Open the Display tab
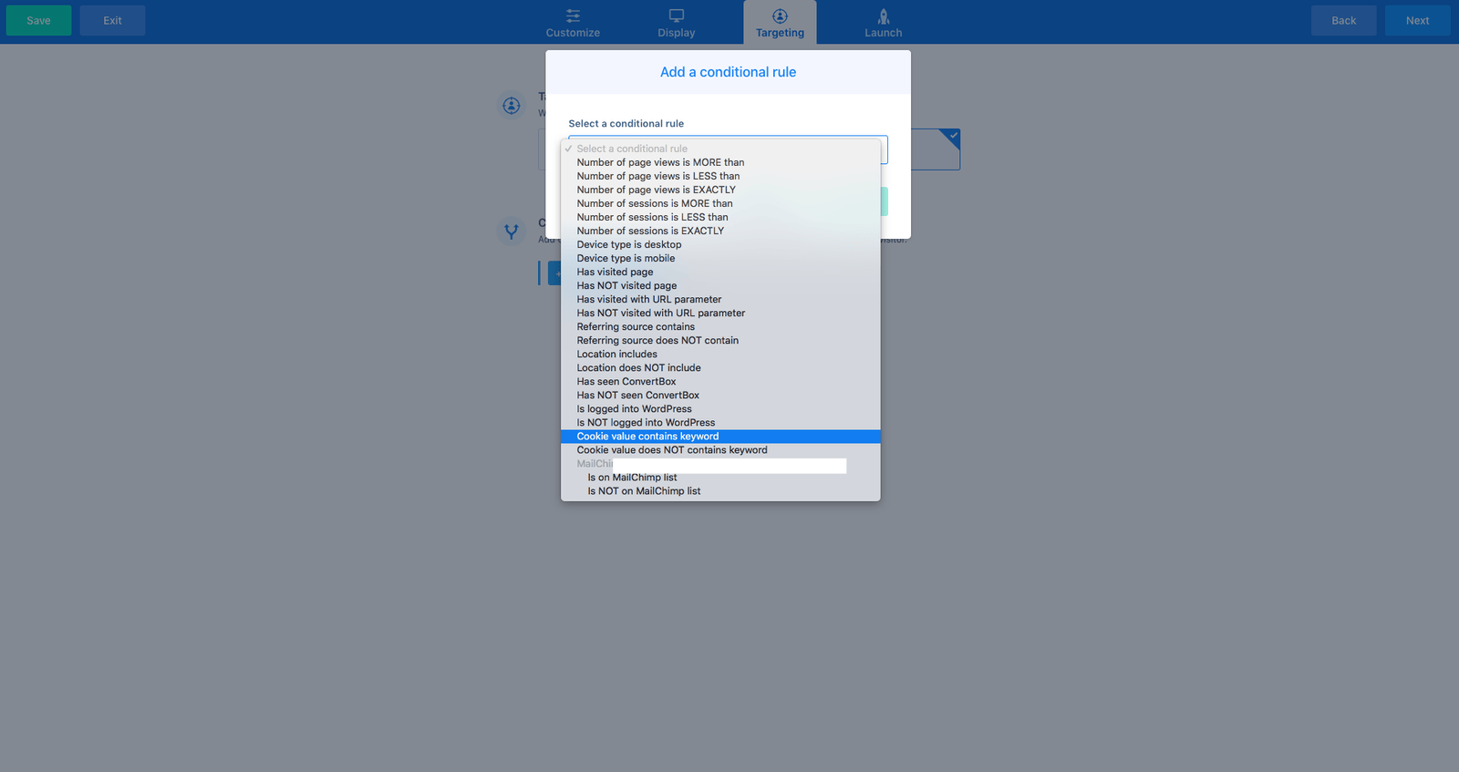 tap(677, 23)
